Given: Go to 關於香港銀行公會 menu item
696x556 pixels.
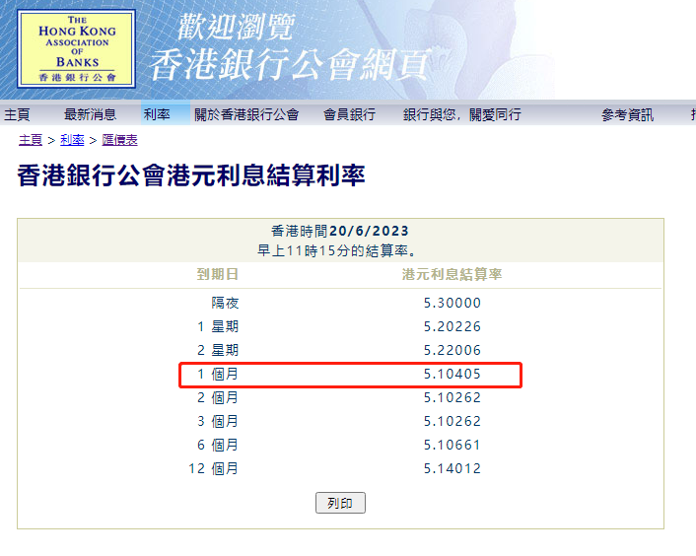Looking at the screenshot, I should [245, 114].
